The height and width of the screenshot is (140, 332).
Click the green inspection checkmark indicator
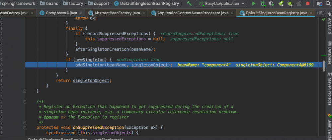[323, 19]
